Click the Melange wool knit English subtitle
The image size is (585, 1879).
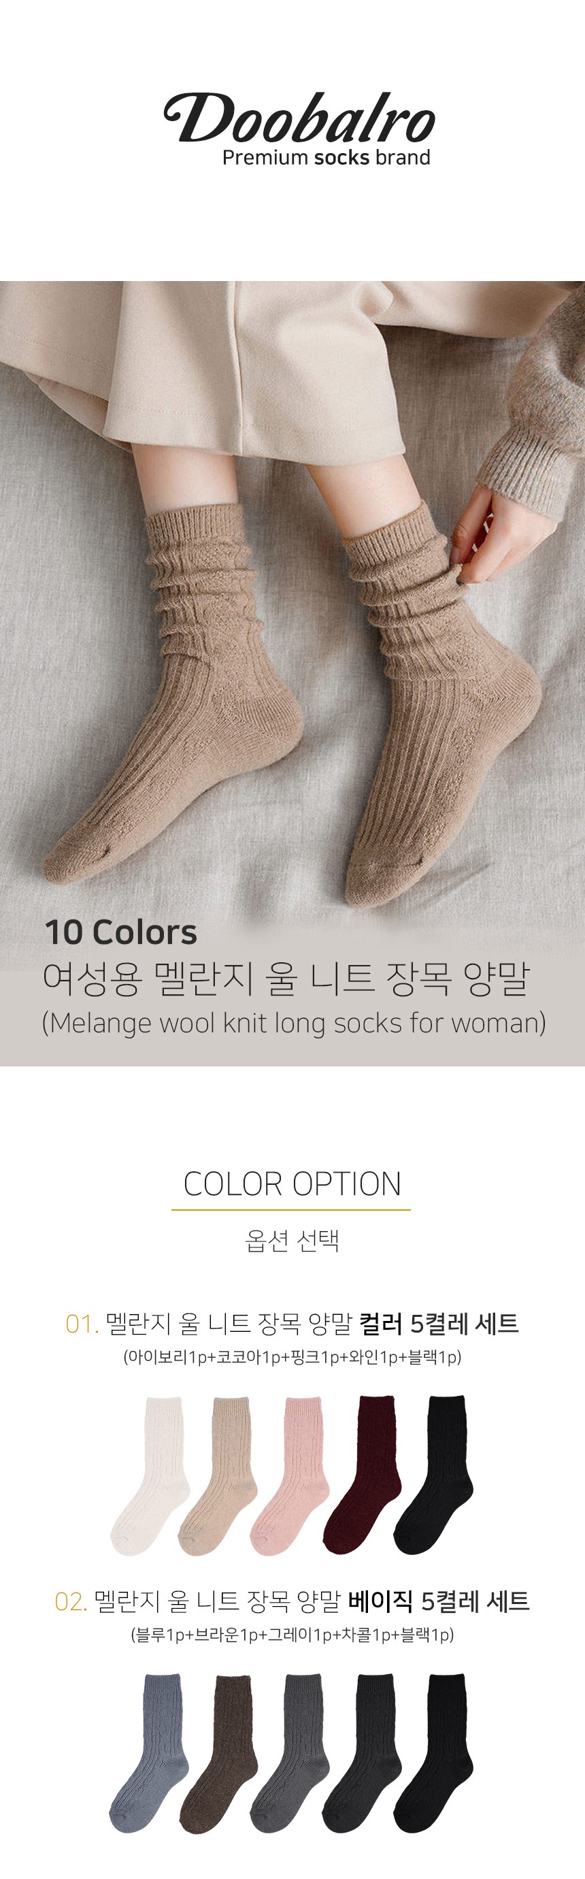click(x=294, y=1023)
